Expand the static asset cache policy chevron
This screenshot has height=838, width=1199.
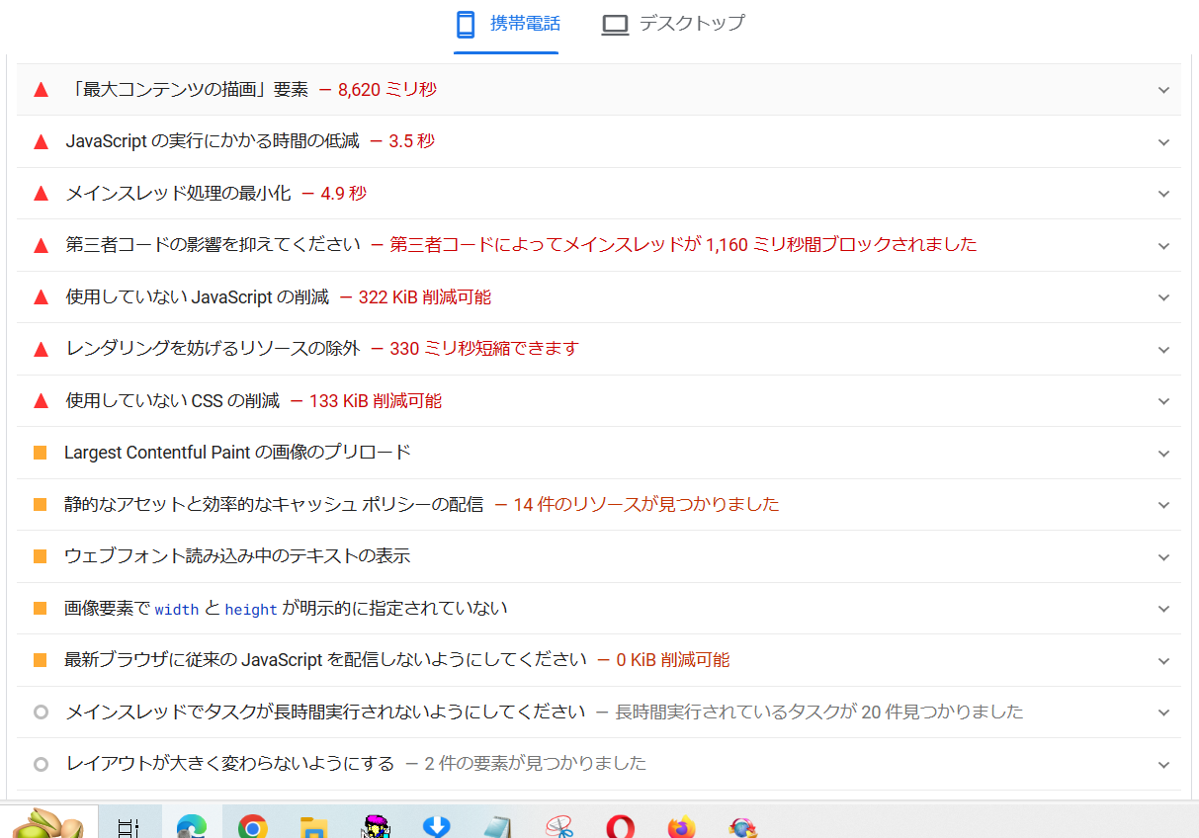coord(1163,505)
